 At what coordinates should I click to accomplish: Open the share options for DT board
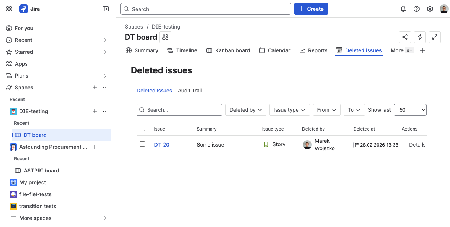coord(405,37)
